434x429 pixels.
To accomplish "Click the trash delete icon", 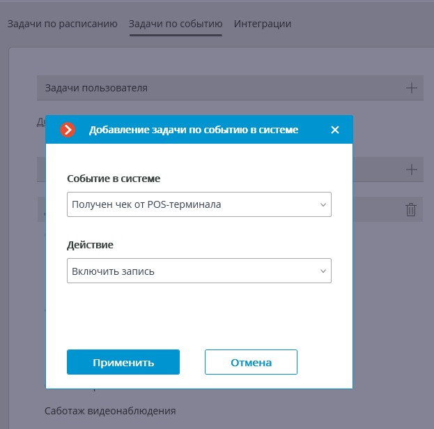I will tap(411, 209).
